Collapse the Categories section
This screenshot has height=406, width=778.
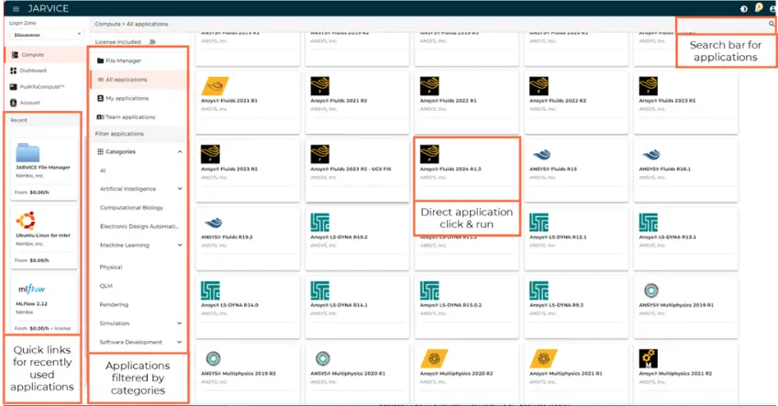pos(179,151)
